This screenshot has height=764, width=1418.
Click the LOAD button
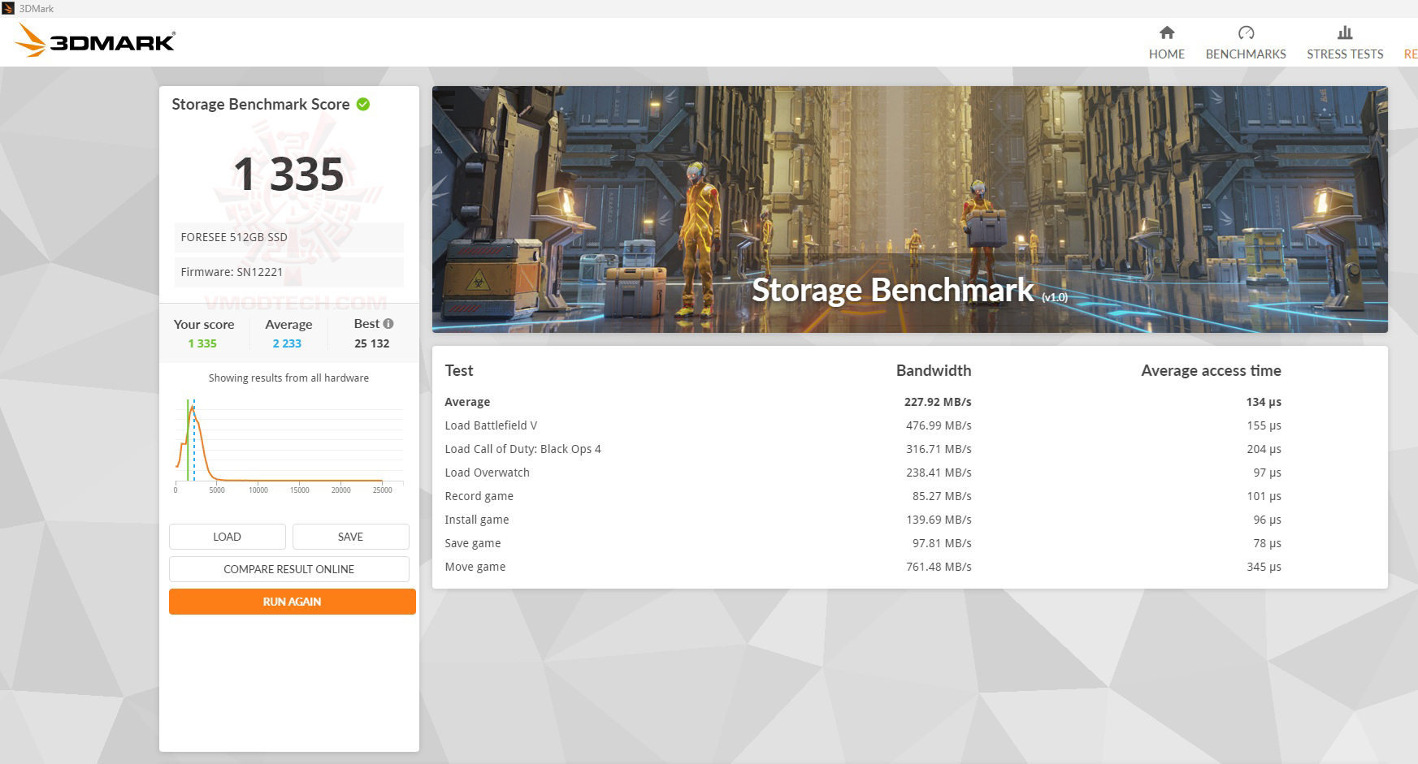coord(228,537)
